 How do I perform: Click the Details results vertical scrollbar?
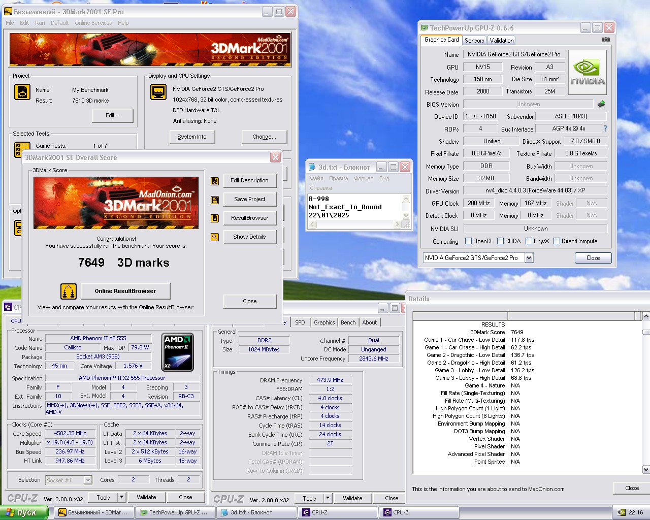point(646,393)
